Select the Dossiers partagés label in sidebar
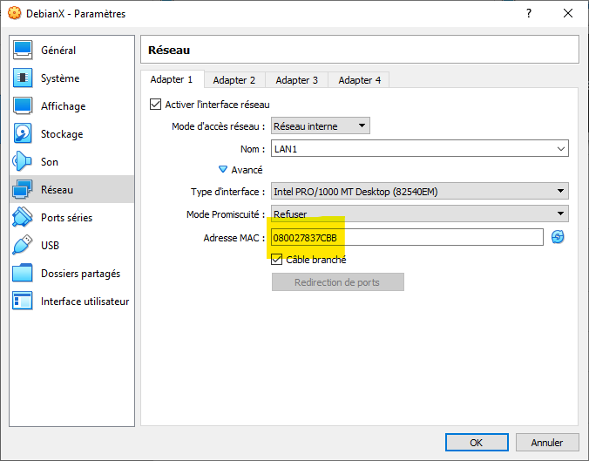Image resolution: width=589 pixels, height=461 pixels. point(80,274)
